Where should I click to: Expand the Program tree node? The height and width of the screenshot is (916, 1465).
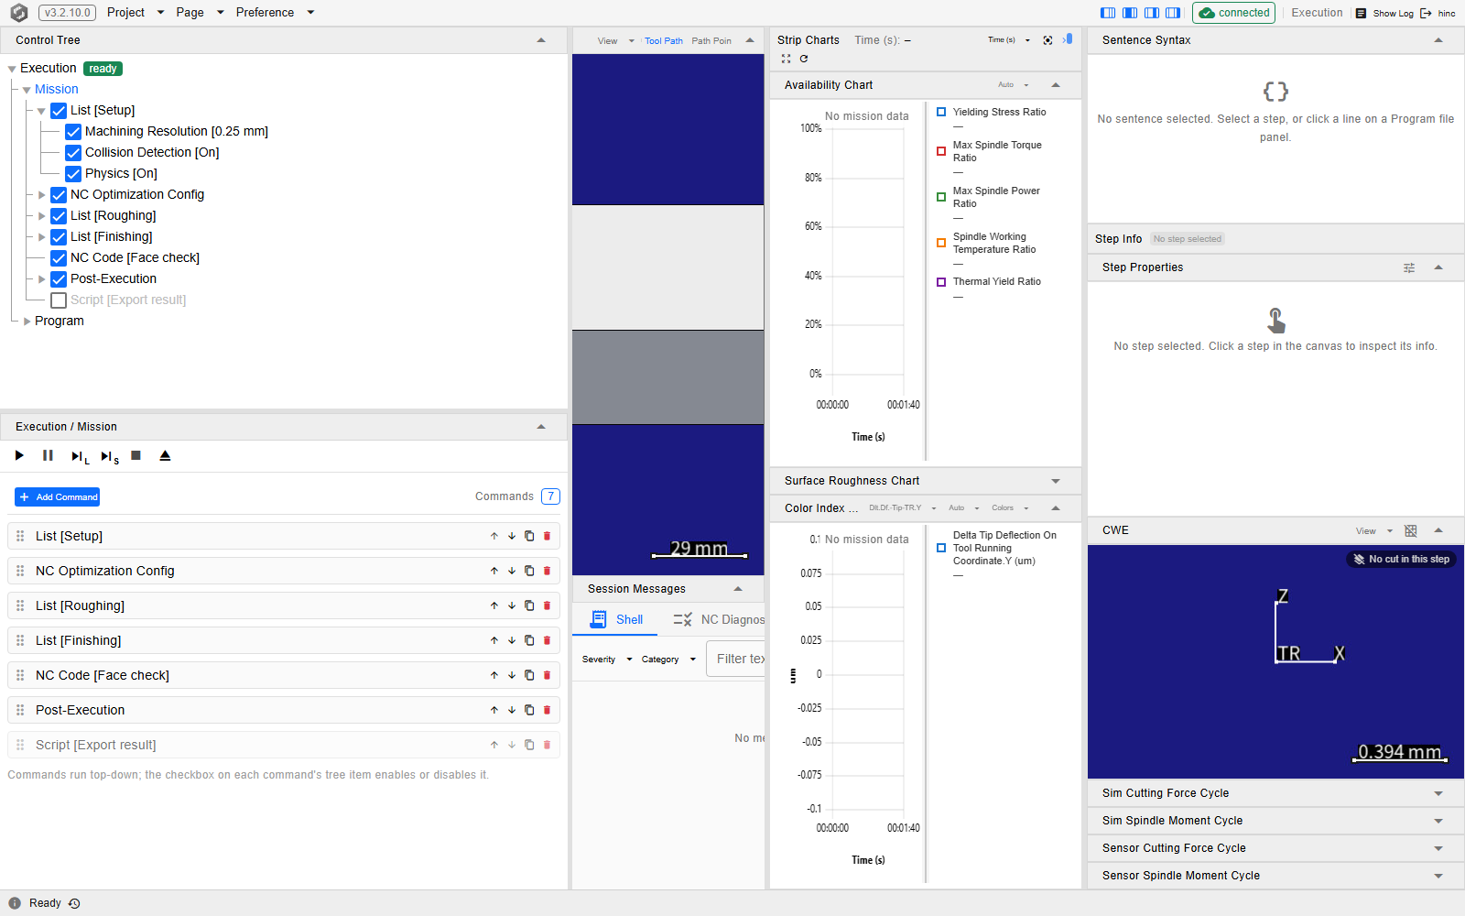click(x=27, y=322)
